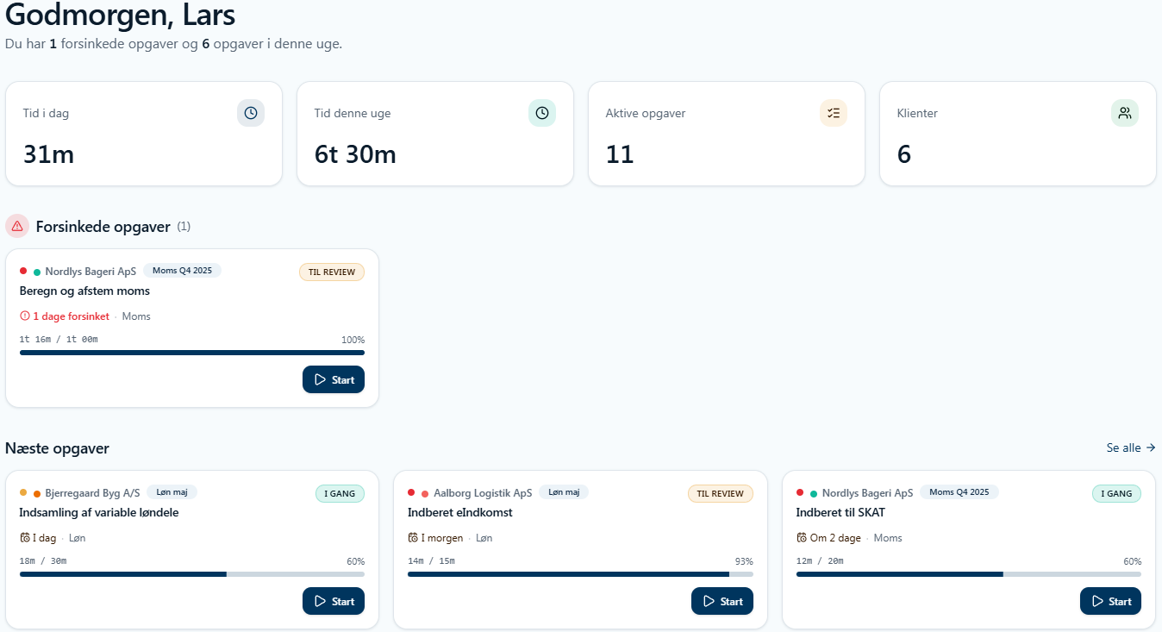The width and height of the screenshot is (1162, 632).
Task: Click the 14m / 15m time value
Action: click(431, 561)
